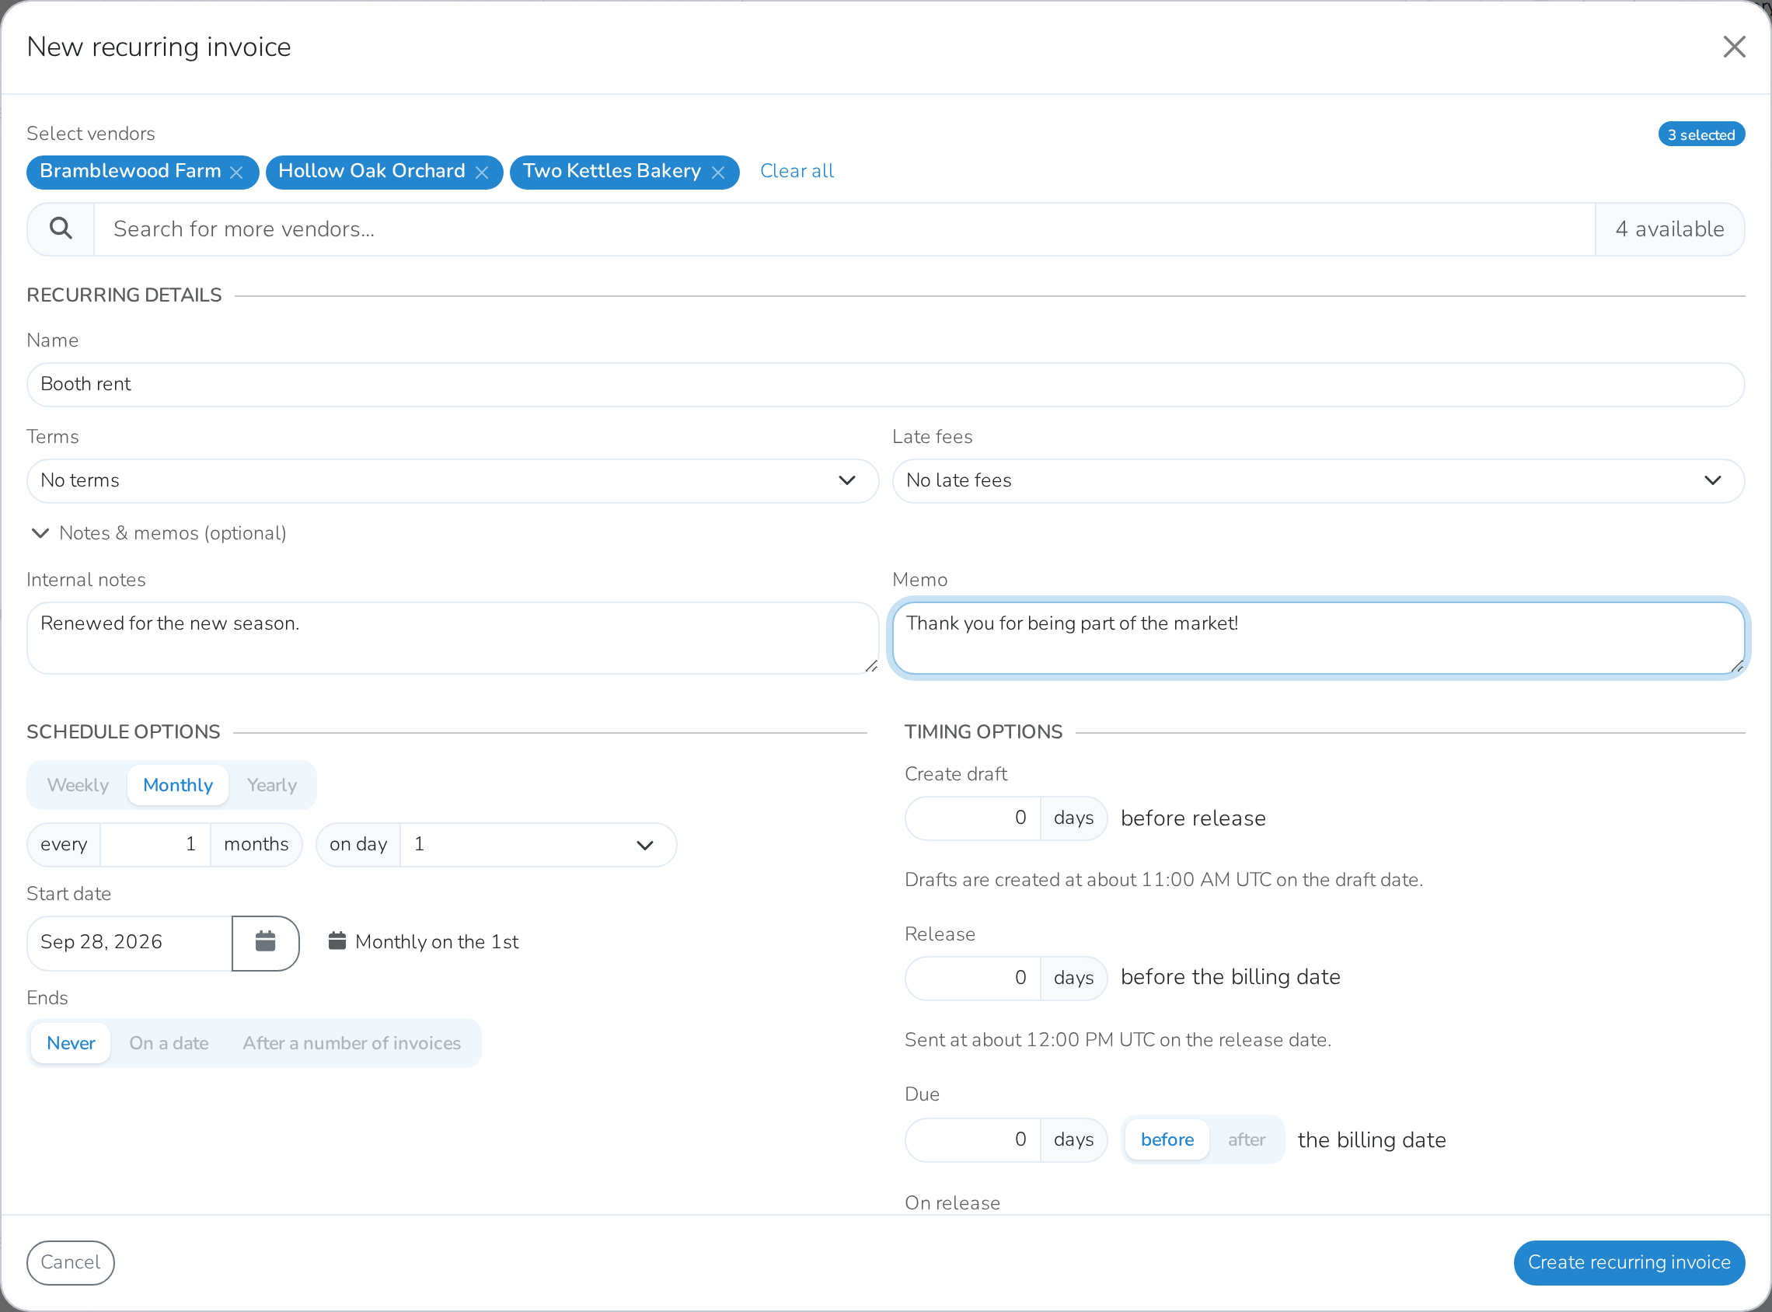This screenshot has width=1772, height=1312.
Task: Edit Release days before billing field
Action: pos(972,978)
